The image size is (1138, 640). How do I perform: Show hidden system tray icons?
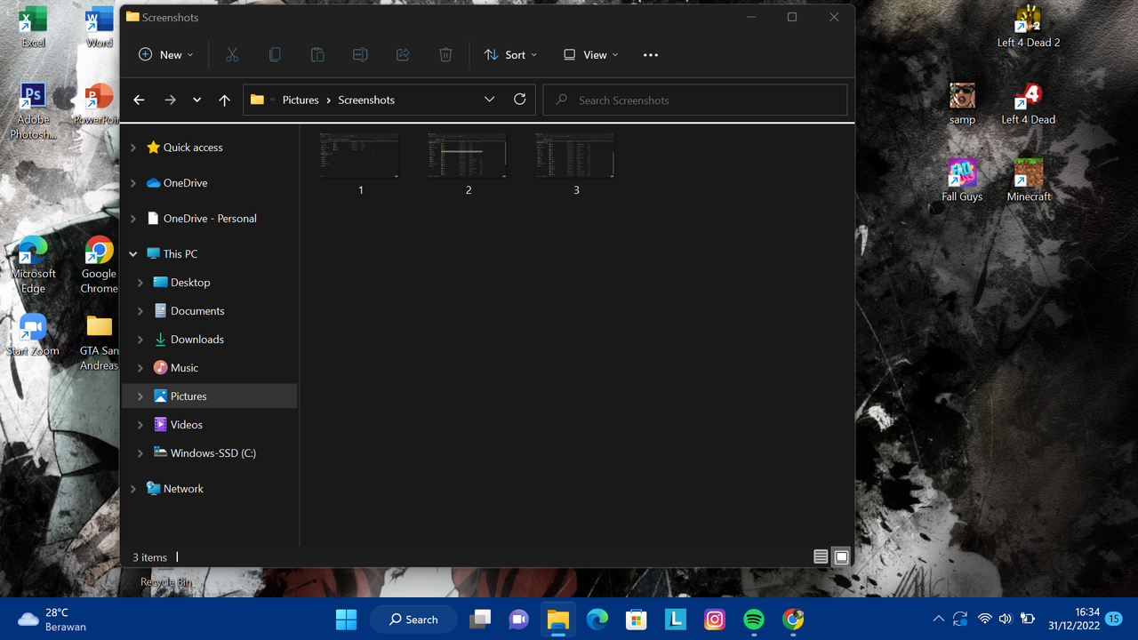(938, 619)
